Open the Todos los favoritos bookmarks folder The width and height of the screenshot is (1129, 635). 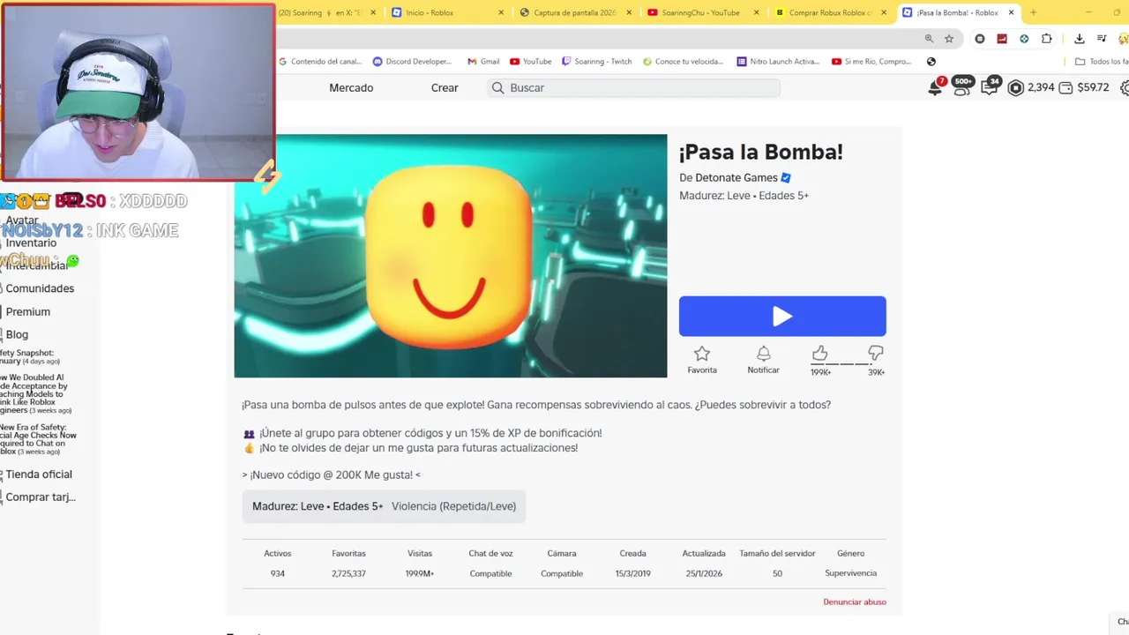pyautogui.click(x=1103, y=62)
